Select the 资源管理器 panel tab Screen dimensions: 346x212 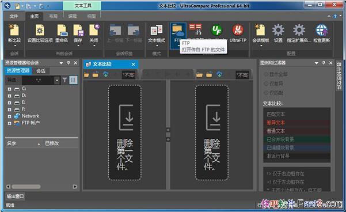(x=18, y=71)
